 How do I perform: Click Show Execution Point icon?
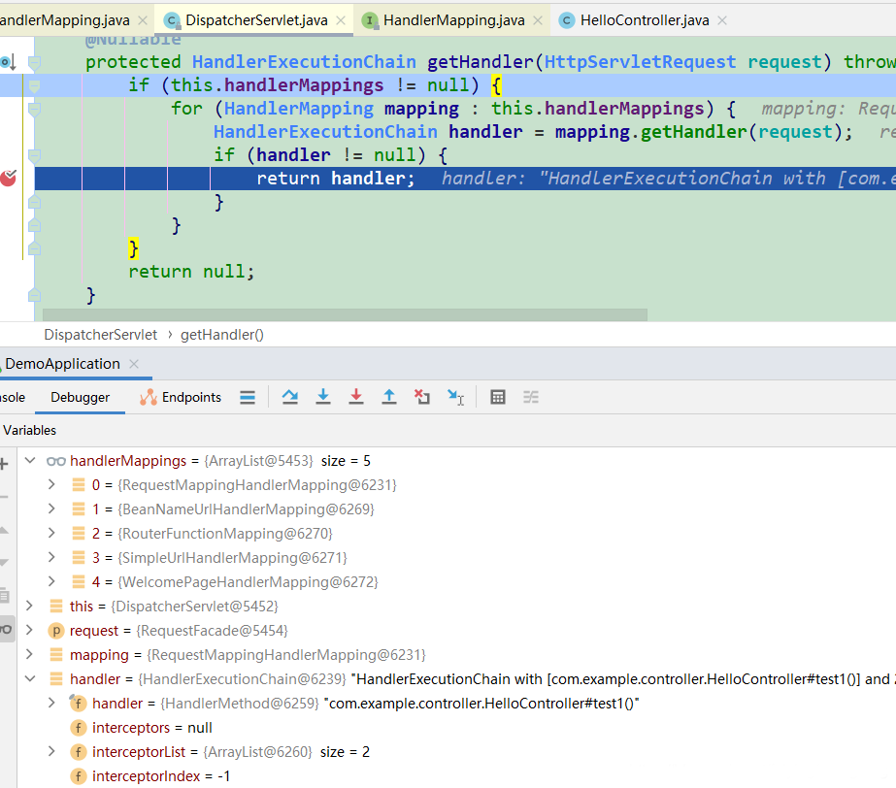point(248,397)
